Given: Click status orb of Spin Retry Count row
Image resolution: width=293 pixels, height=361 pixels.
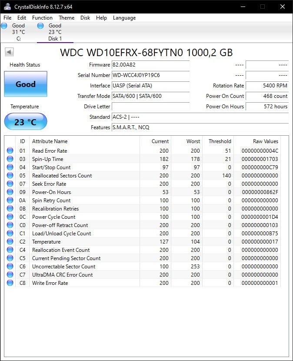Looking at the screenshot, I should click(x=10, y=201).
